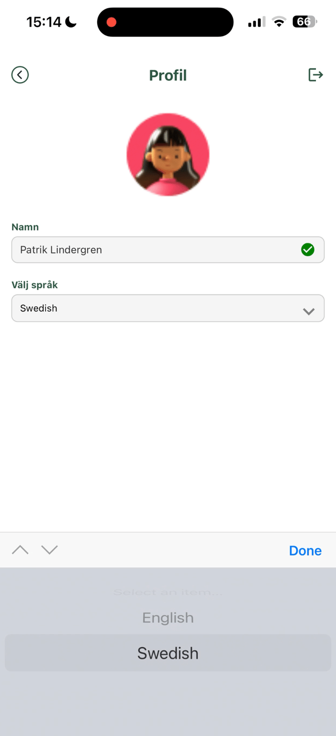Tap the profile avatar picture

coord(168,154)
